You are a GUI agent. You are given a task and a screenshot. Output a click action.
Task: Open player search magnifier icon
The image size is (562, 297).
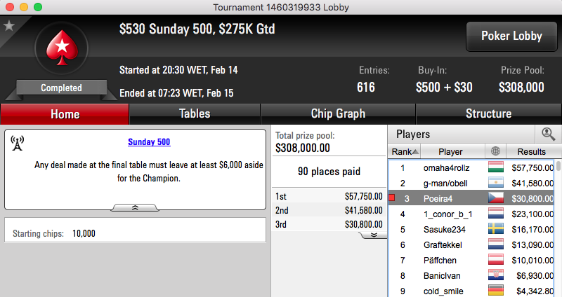point(548,134)
